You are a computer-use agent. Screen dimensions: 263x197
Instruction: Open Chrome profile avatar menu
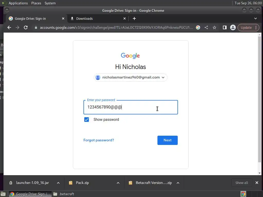pyautogui.click(x=233, y=27)
